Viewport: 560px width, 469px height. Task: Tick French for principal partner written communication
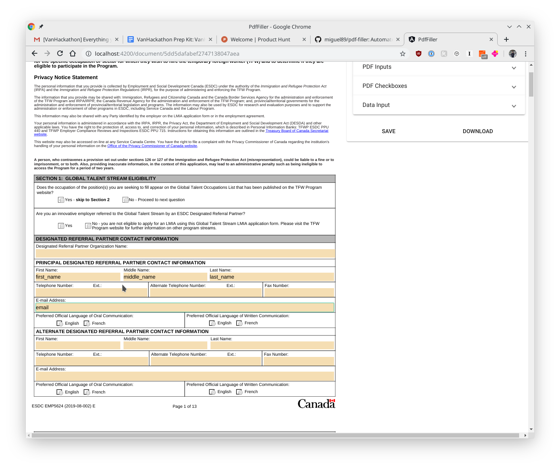tap(239, 323)
